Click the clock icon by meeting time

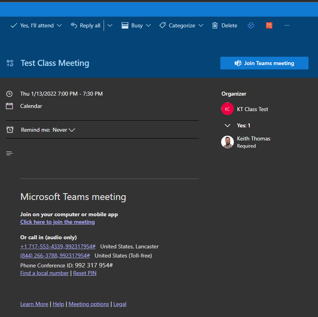tap(9, 94)
